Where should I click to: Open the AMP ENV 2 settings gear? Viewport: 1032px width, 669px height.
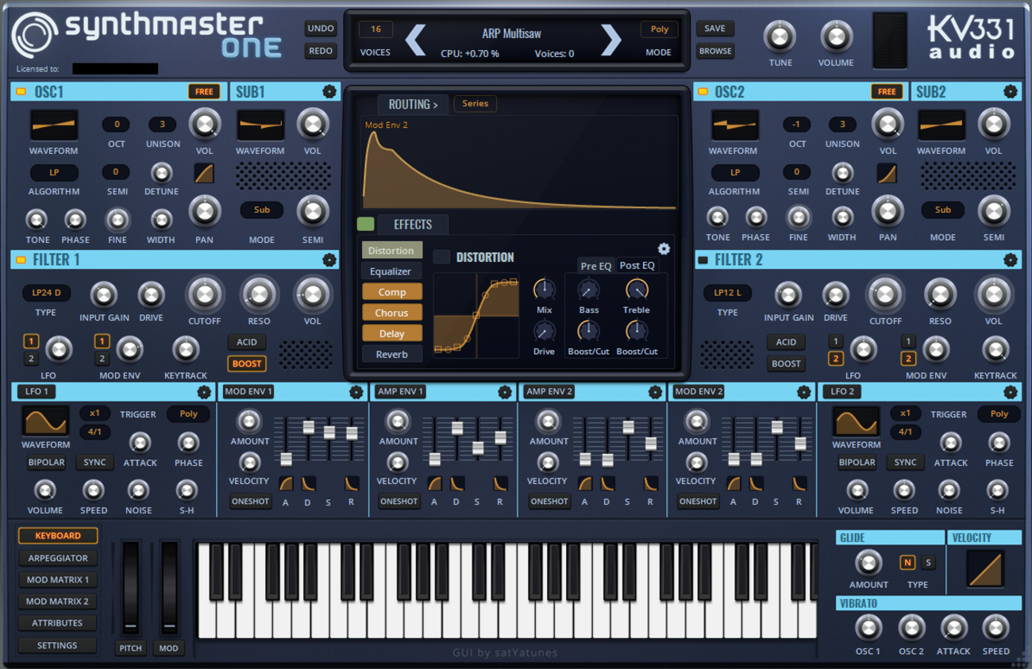(x=654, y=391)
